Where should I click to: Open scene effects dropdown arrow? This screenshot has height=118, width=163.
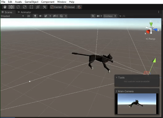50,16
